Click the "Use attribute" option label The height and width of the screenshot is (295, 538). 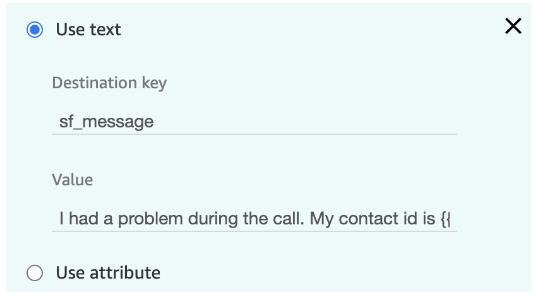click(108, 273)
